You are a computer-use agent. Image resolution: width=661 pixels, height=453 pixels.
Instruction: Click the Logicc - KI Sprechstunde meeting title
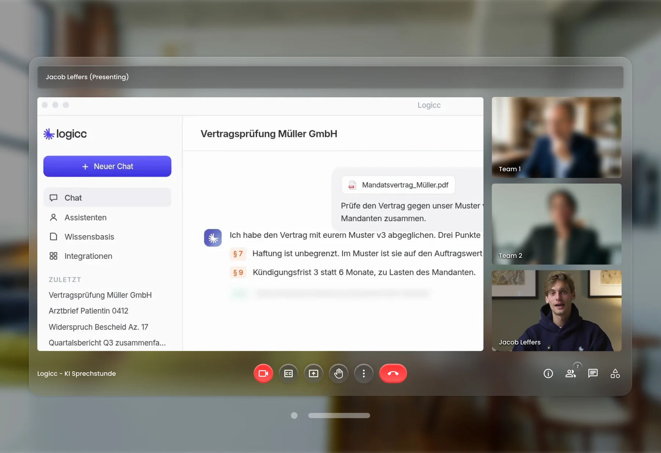pyautogui.click(x=76, y=374)
